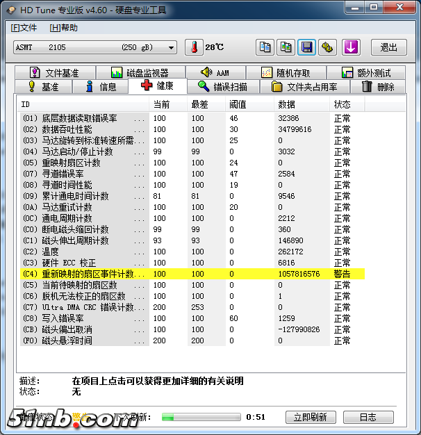This screenshot has width=421, height=435.
Task: Click the thermometer temperature icon
Action: coord(194,47)
